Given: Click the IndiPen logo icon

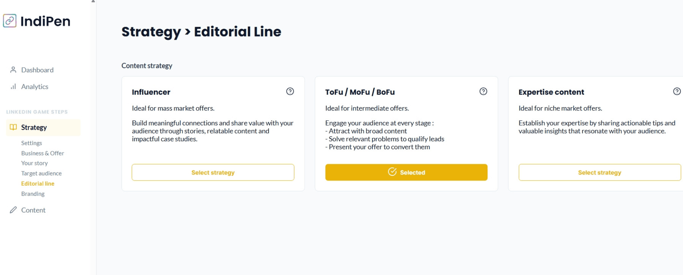Looking at the screenshot, I should pos(10,21).
